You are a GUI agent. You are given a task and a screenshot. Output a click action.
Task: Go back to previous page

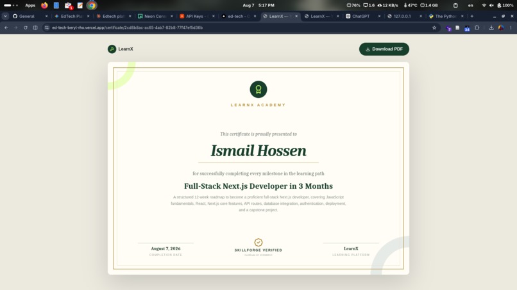click(6, 28)
